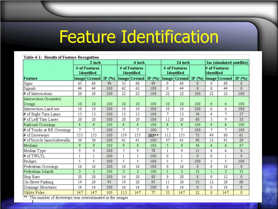
Task: Click the "49" percentage in Signs row
Action: [153, 83]
